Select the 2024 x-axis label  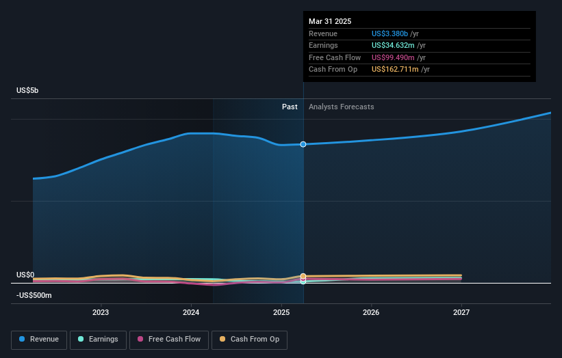point(191,312)
